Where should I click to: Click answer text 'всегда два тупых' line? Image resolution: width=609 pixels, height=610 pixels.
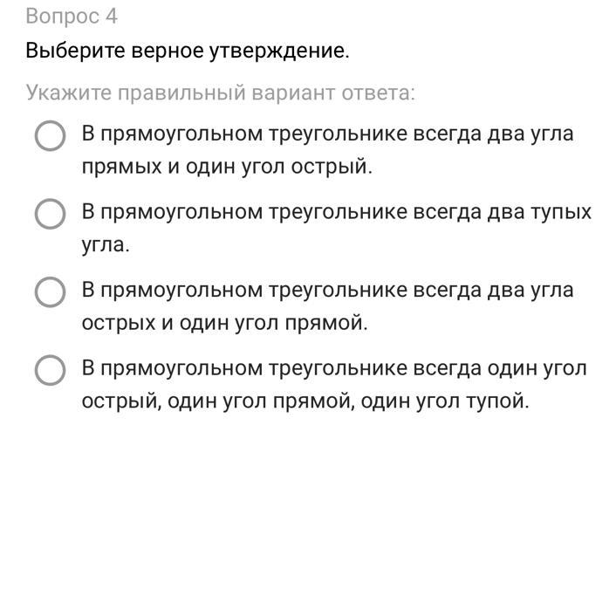[336, 212]
